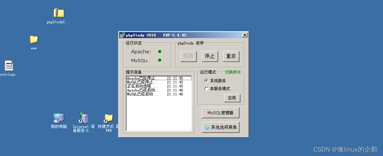
Task: Select log row MySQL已经停止
Action: tap(159, 82)
